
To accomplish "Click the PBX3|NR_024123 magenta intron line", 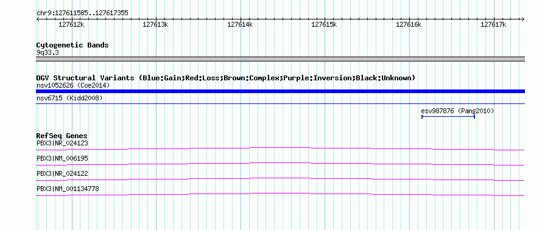I will (x=280, y=149).
